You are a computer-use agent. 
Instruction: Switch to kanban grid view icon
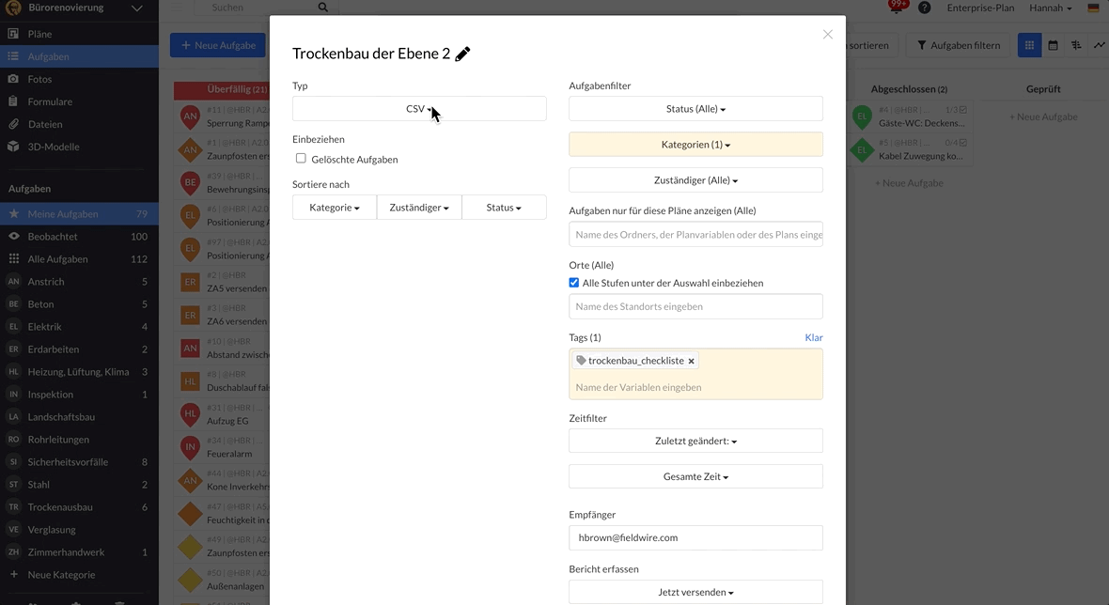pyautogui.click(x=1029, y=45)
